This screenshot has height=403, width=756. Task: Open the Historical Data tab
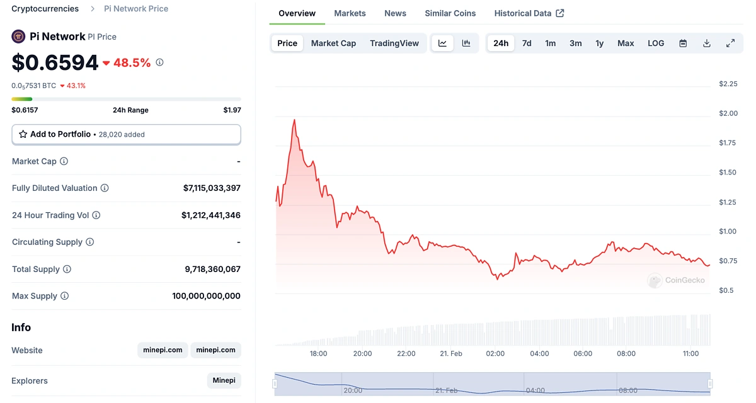coord(523,13)
